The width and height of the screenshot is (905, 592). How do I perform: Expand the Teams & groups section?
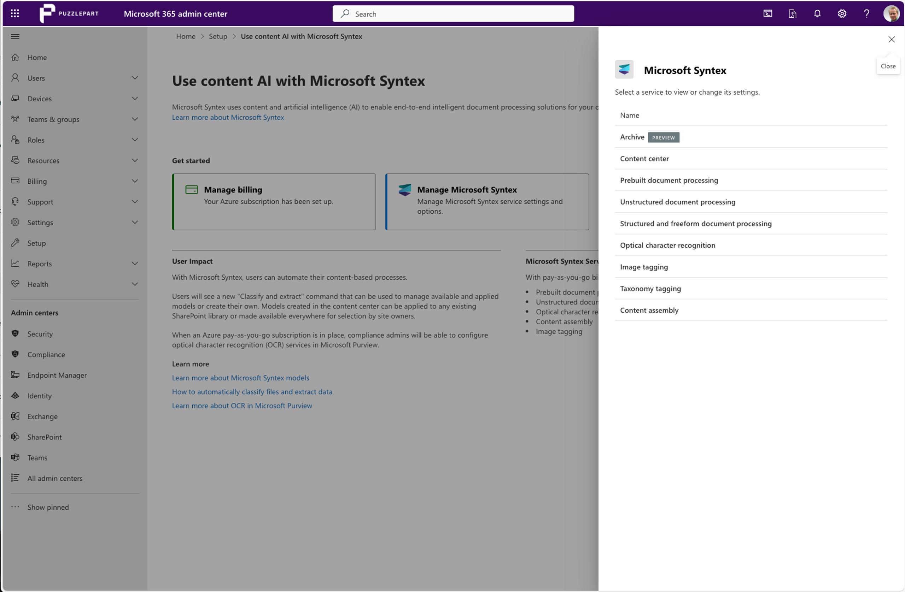point(135,119)
